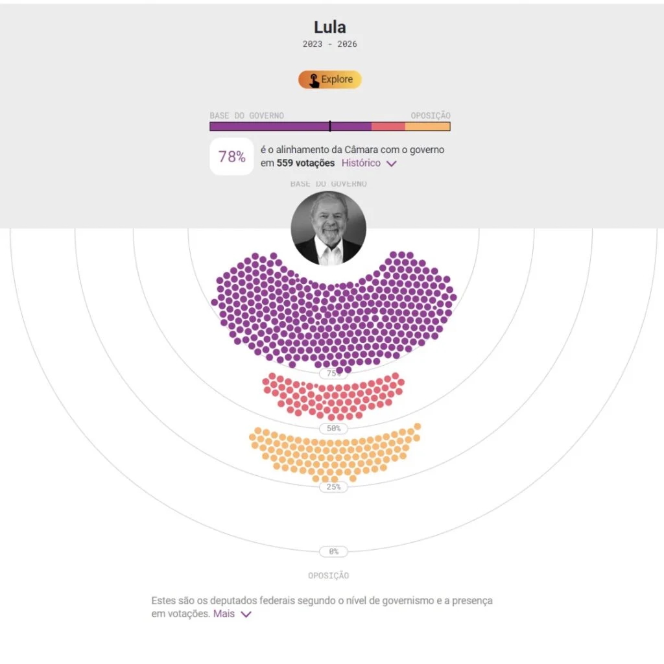Click the 50% ring label

(333, 429)
